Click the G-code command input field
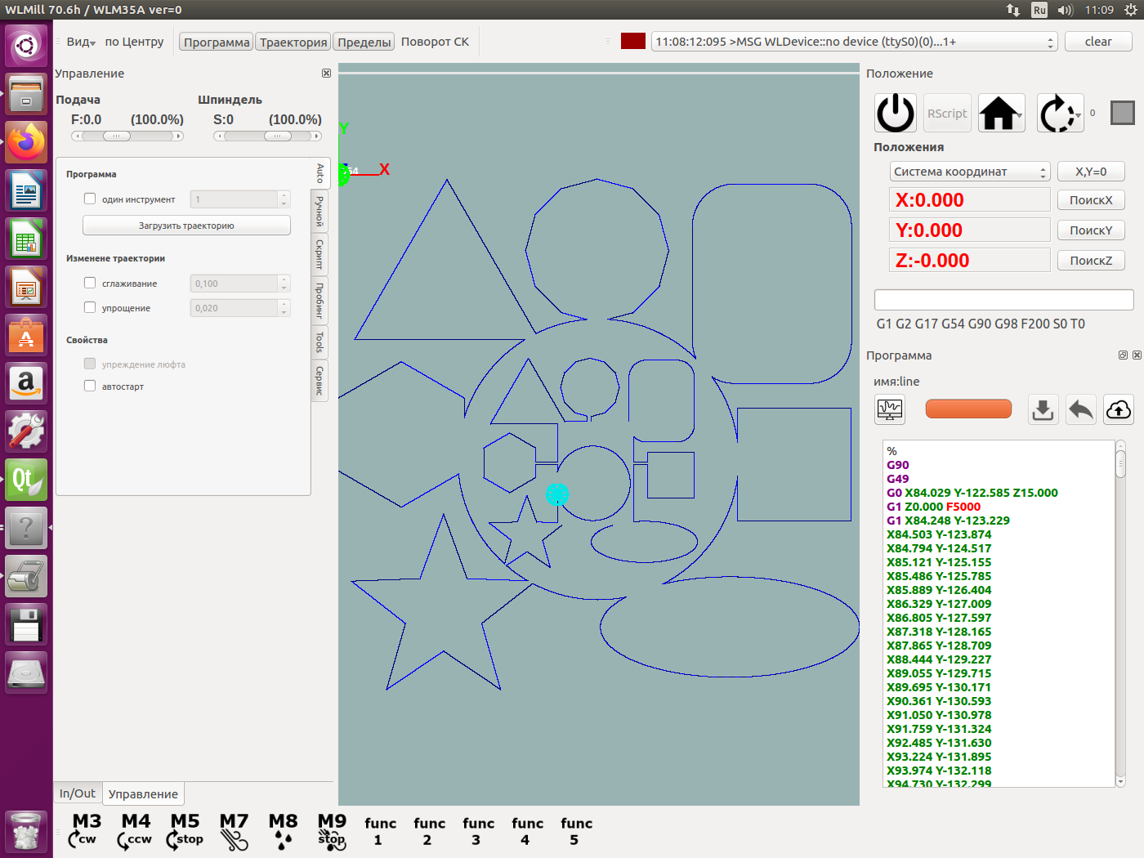The height and width of the screenshot is (858, 1144). [1003, 300]
